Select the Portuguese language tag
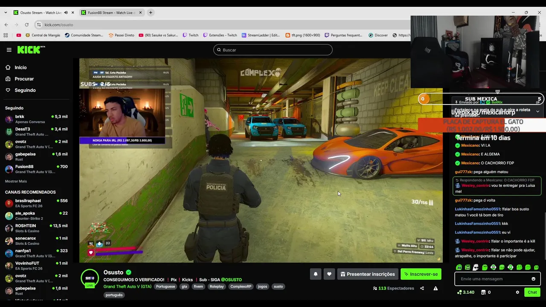546x307 pixels. coord(166,287)
